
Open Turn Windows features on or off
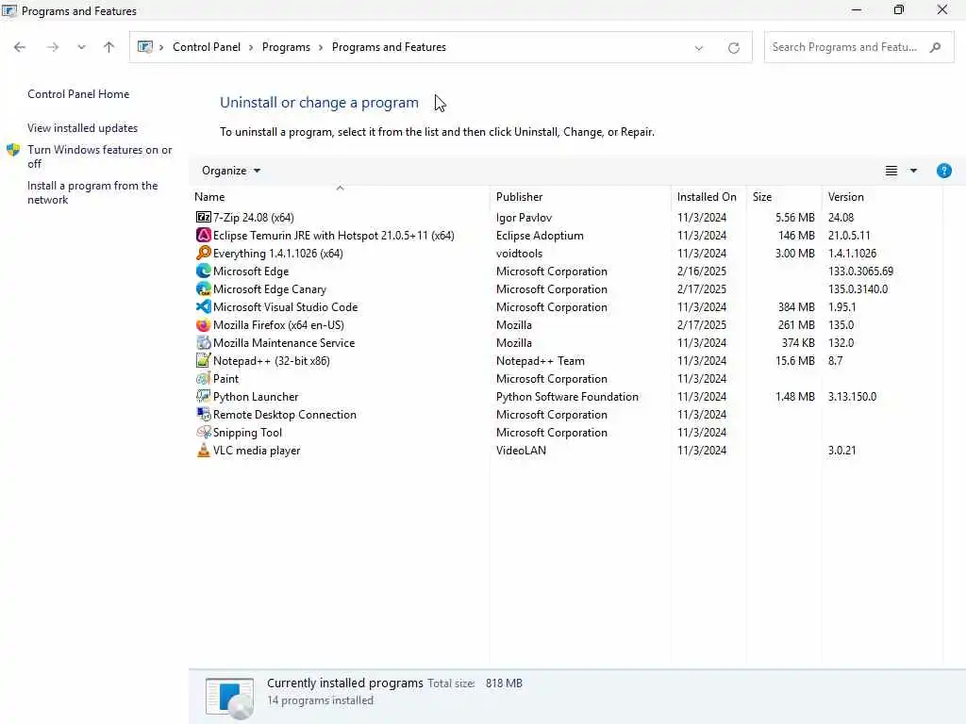coord(100,156)
